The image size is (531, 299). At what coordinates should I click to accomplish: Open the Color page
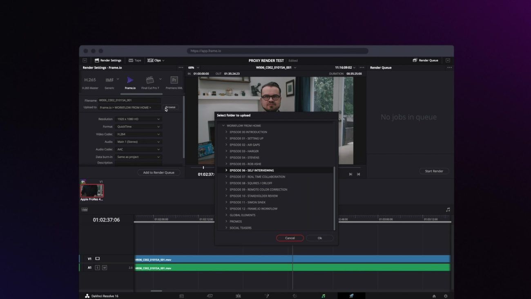point(295,295)
